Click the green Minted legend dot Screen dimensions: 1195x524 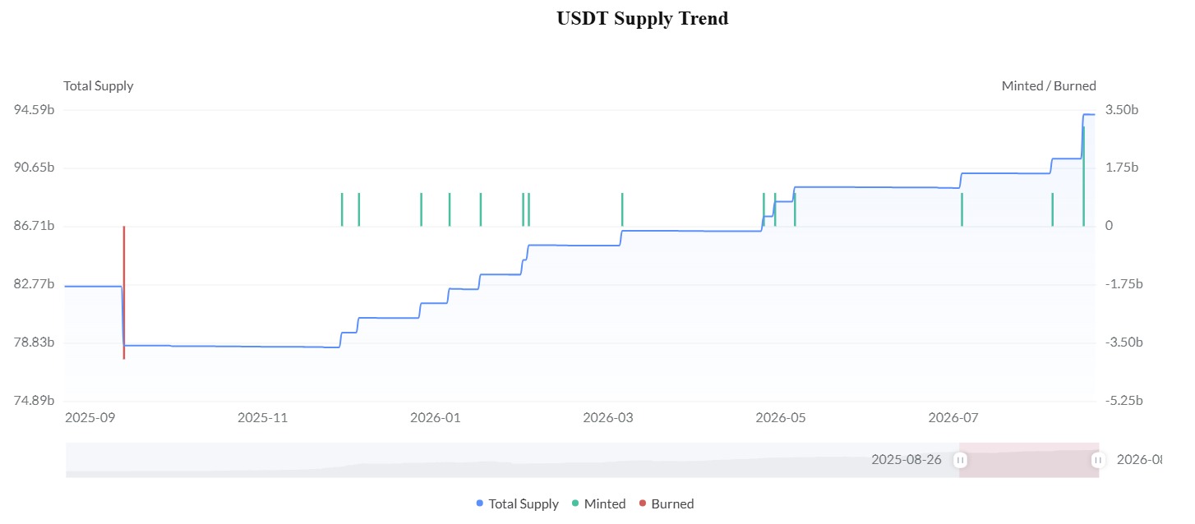pyautogui.click(x=575, y=503)
